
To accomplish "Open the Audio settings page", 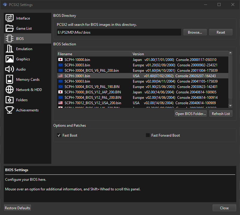I will click(x=28, y=69).
